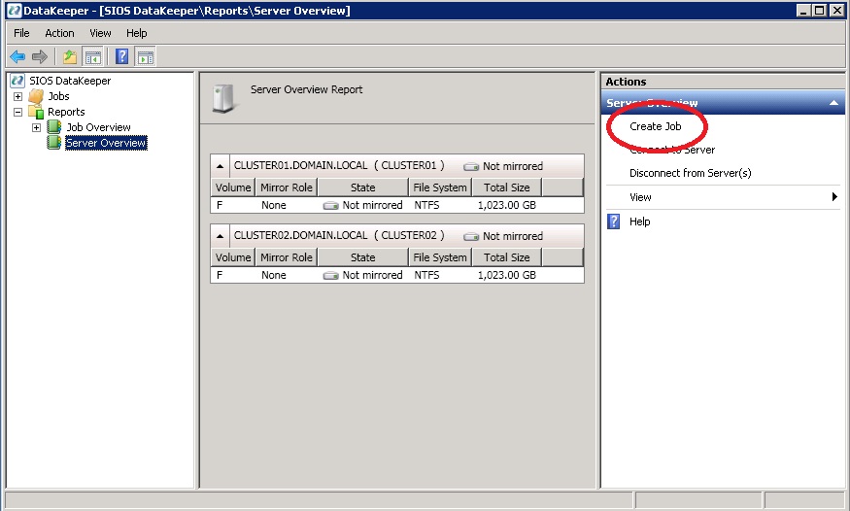Click the Help question mark icon in Actions
Image resolution: width=850 pixels, height=511 pixels.
point(613,221)
